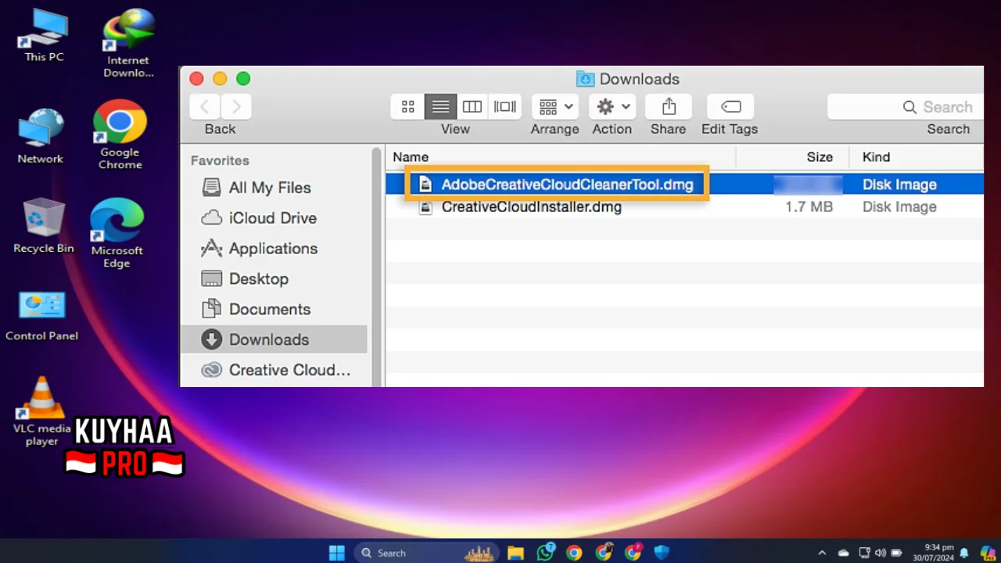
Task: Go back in Finder
Action: [205, 106]
